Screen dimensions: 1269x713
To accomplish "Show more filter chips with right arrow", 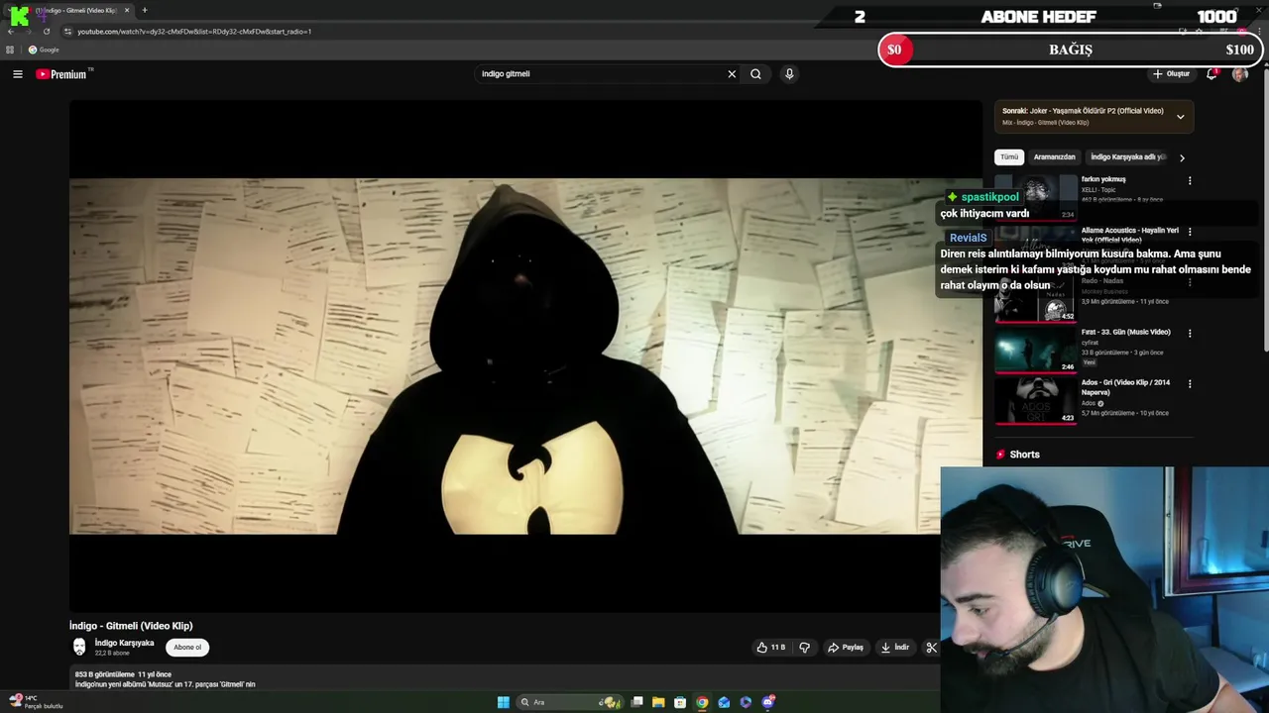I will 1182,157.
